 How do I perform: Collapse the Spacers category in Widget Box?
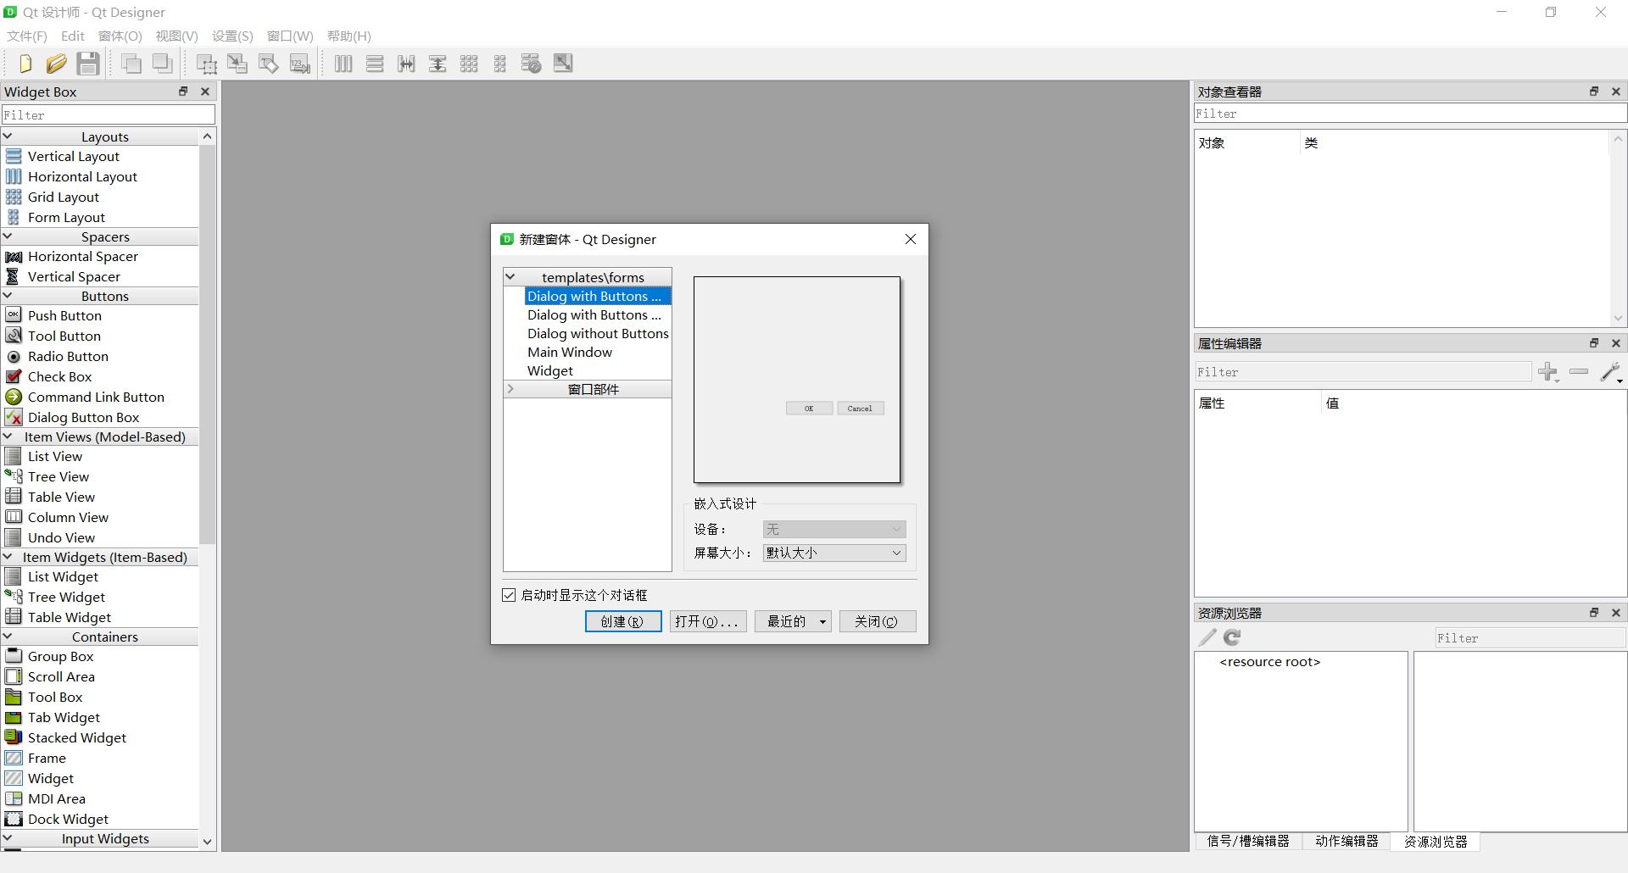tap(8, 236)
